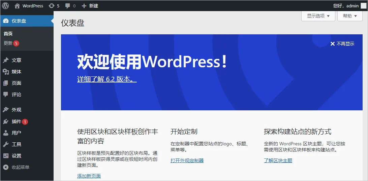
Task: Click the 页面 pages icon
Action: (6, 83)
